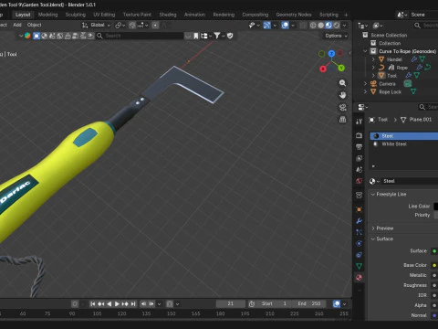Viewport: 438px width, 329px height.
Task: Click the asset shelf bookmark icon
Action: [196, 36]
